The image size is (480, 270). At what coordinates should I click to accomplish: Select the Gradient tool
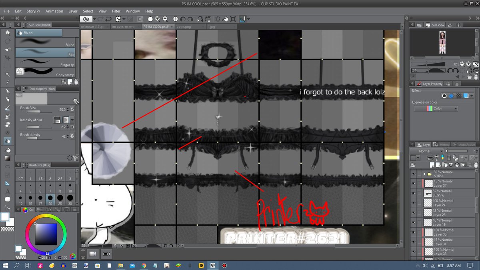pos(8,158)
